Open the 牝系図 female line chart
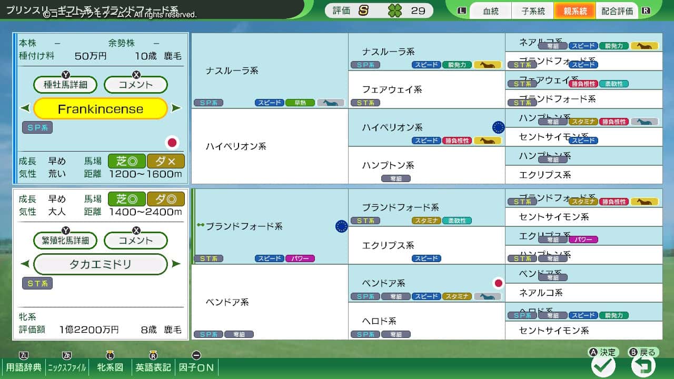The height and width of the screenshot is (379, 674). tap(110, 367)
